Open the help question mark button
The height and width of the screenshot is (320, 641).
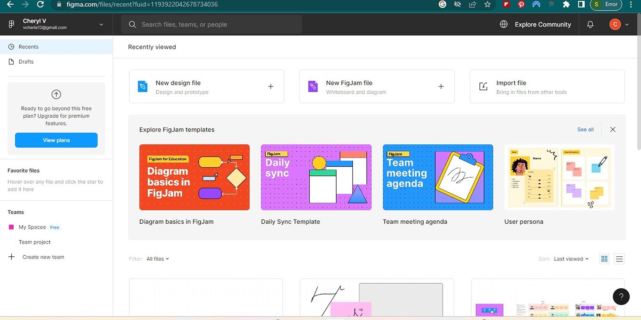[x=621, y=297]
